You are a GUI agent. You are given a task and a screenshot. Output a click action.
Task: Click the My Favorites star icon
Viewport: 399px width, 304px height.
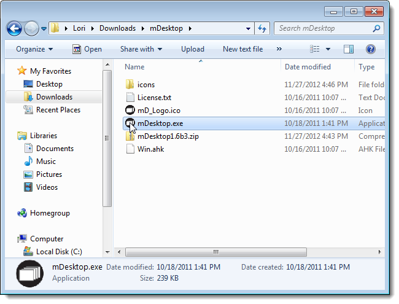tap(22, 71)
